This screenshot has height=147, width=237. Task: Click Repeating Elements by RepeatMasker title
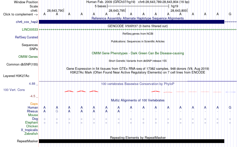(x=138, y=138)
